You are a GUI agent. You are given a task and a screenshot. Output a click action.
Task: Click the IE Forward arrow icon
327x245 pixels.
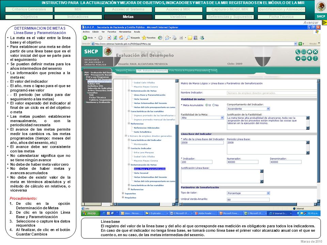100,38
